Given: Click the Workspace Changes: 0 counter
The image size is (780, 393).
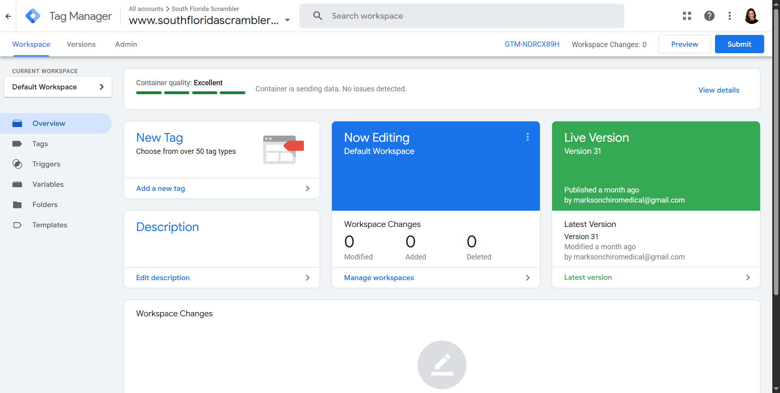Looking at the screenshot, I should coord(609,45).
